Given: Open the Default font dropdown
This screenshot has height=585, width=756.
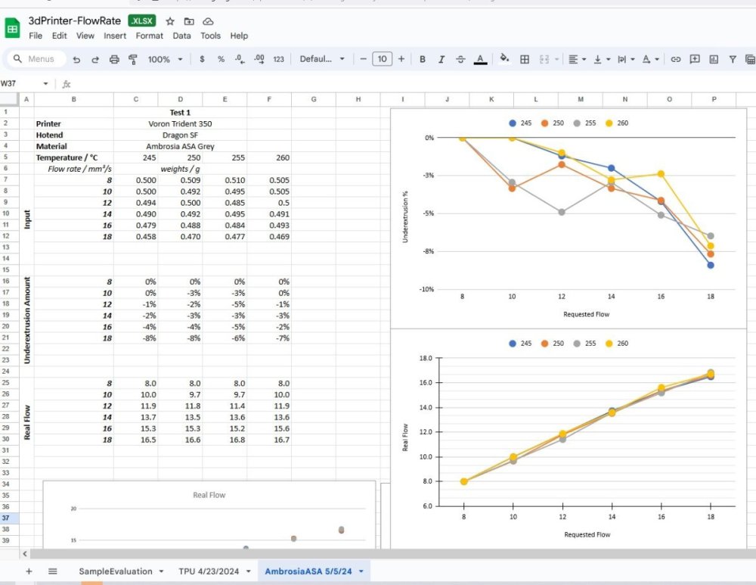Looking at the screenshot, I should click(x=322, y=59).
